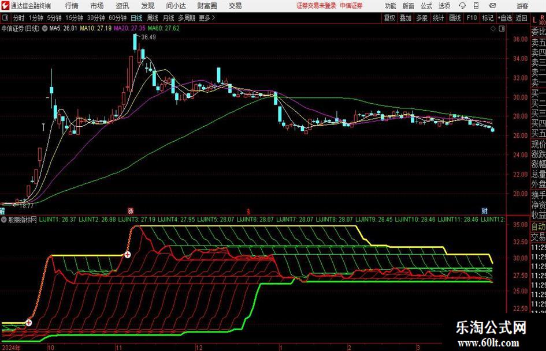Click the MA10: 27.19 label
The width and height of the screenshot is (546, 351).
click(x=96, y=28)
